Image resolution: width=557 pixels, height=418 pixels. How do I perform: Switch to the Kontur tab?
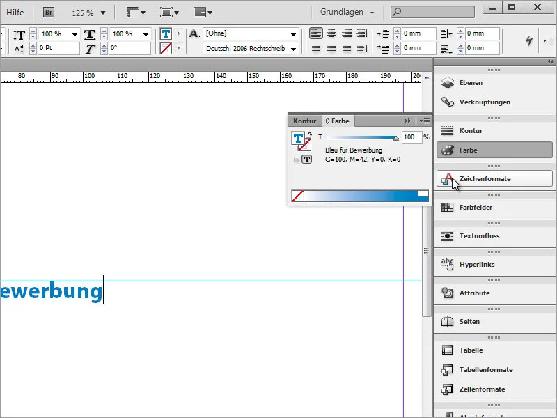pyautogui.click(x=305, y=121)
